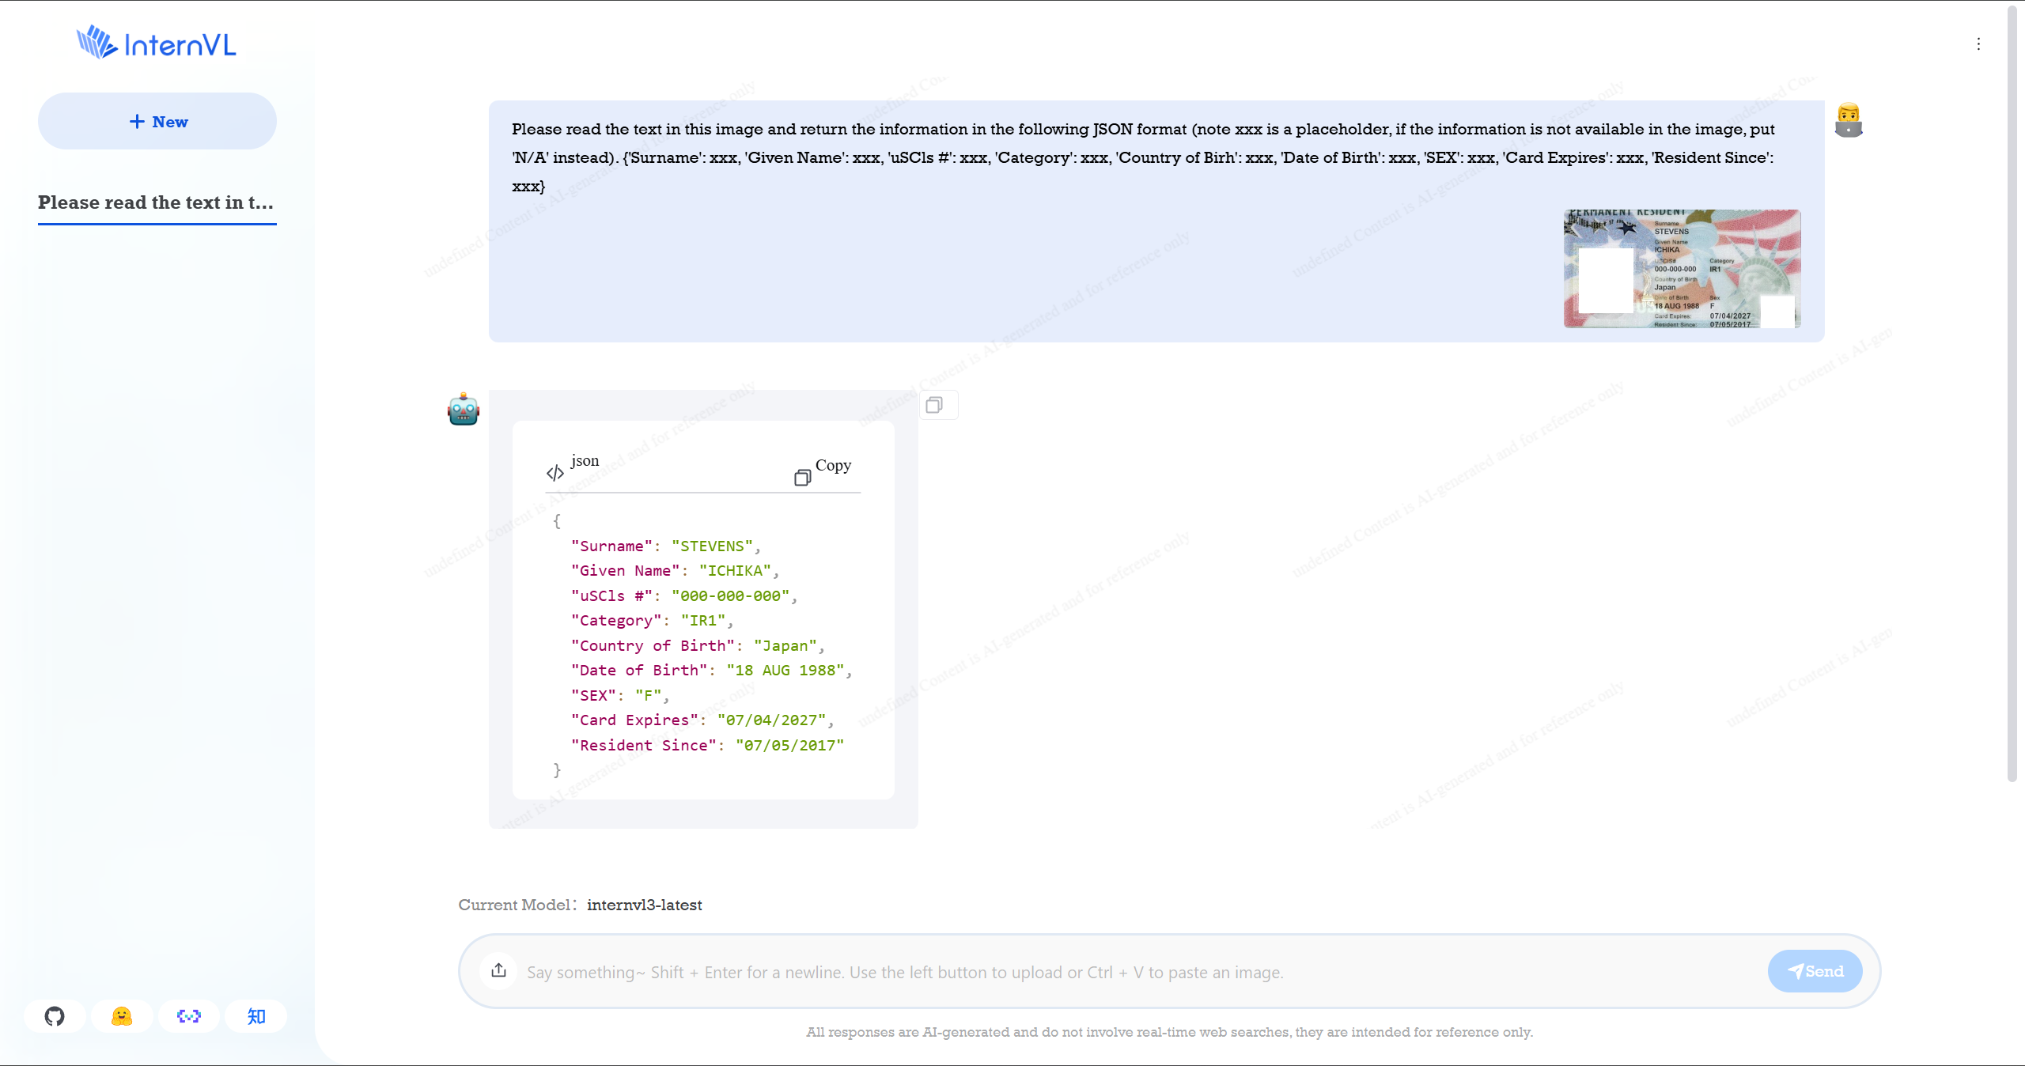Viewport: 2025px width, 1066px height.
Task: Click the code block Copy icon
Action: click(x=802, y=477)
